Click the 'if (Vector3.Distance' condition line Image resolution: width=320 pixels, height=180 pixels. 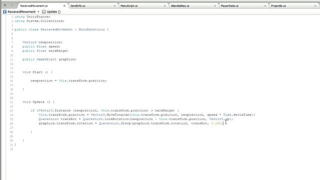click(104, 110)
